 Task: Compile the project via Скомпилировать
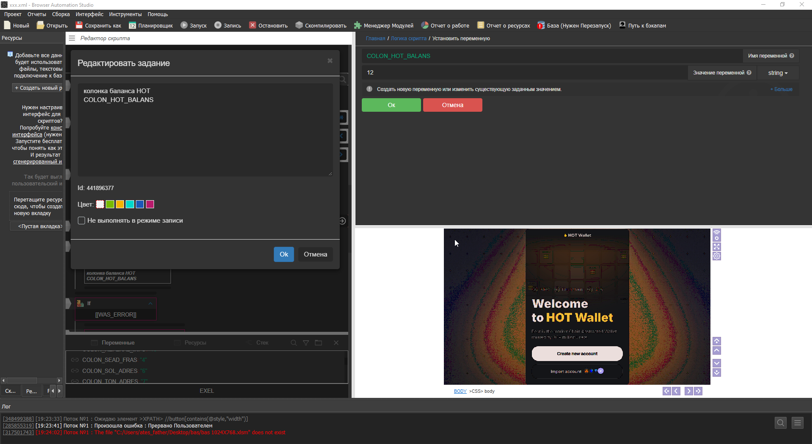(x=299, y=25)
